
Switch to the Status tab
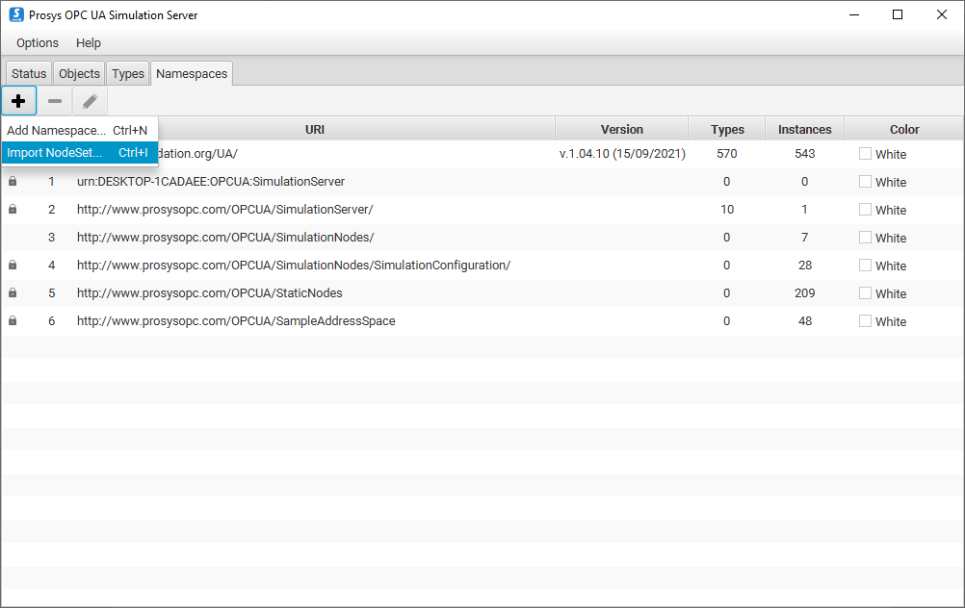pos(29,74)
